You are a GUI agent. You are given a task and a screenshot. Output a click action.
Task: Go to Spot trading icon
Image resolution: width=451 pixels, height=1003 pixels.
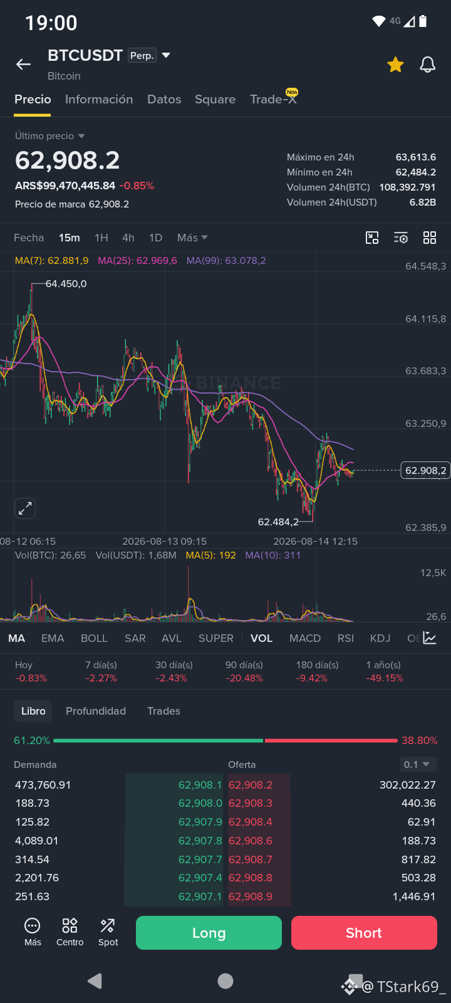pyautogui.click(x=108, y=932)
